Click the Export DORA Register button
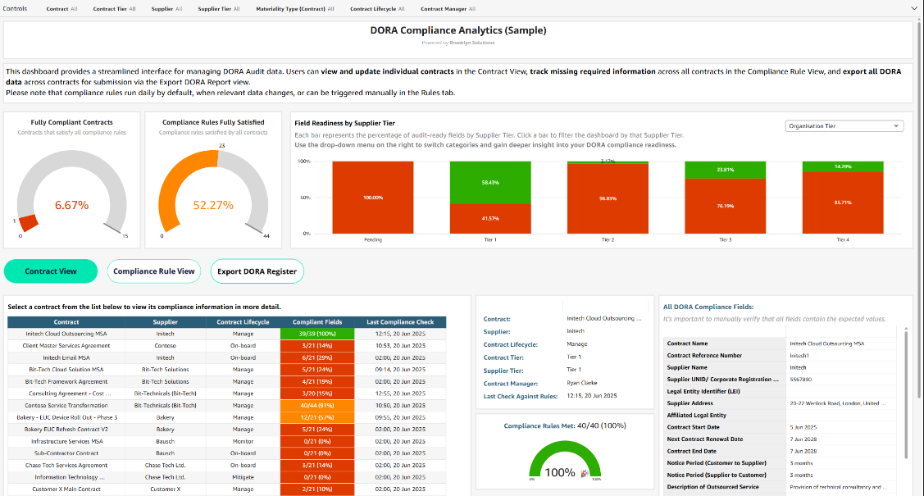924x496 pixels. pos(257,271)
